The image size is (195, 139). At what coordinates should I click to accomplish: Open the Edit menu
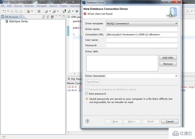(9, 6)
